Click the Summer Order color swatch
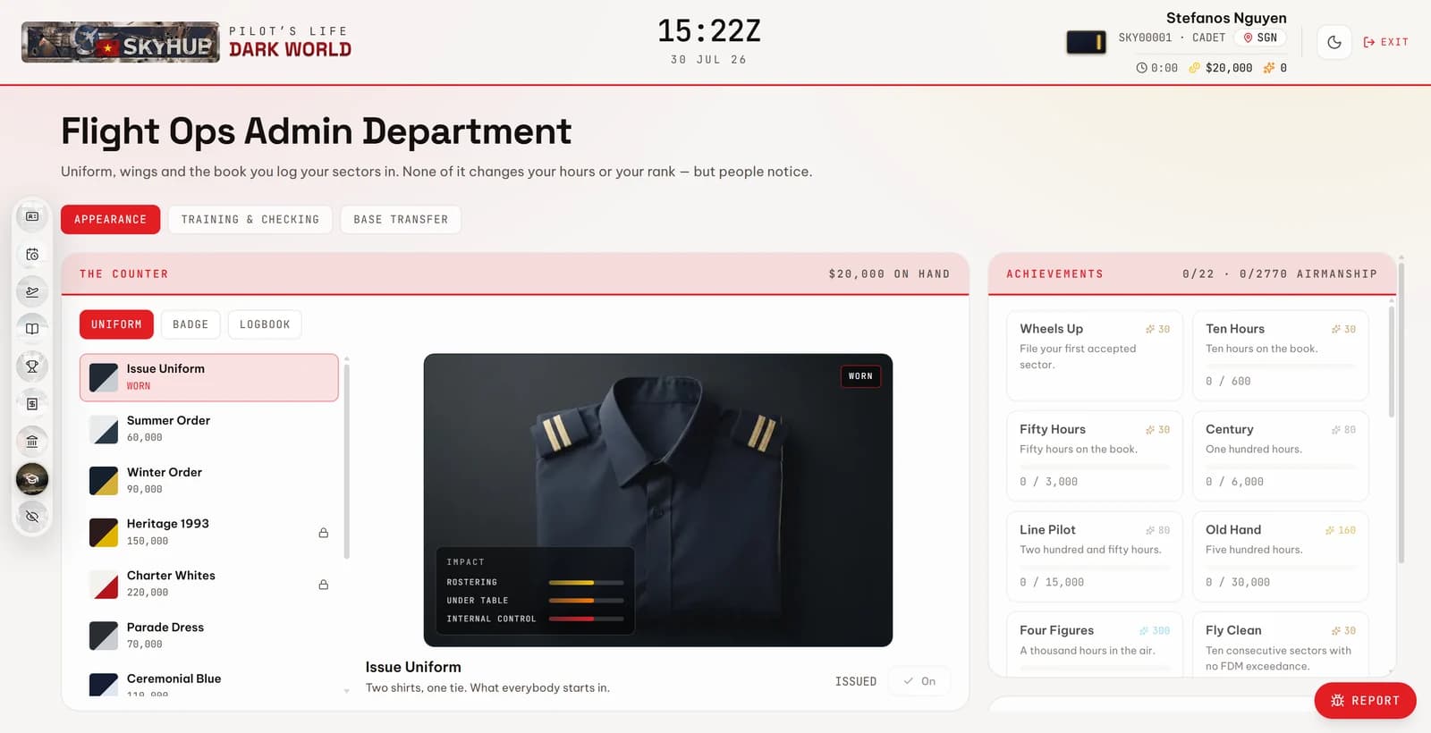Viewport: 1431px width, 733px height. [x=104, y=430]
